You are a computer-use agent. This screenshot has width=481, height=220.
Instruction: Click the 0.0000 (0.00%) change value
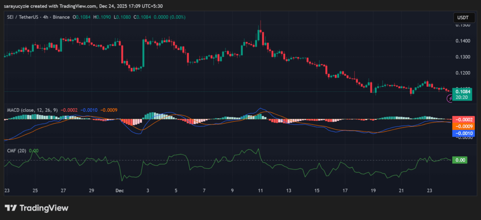pos(169,17)
